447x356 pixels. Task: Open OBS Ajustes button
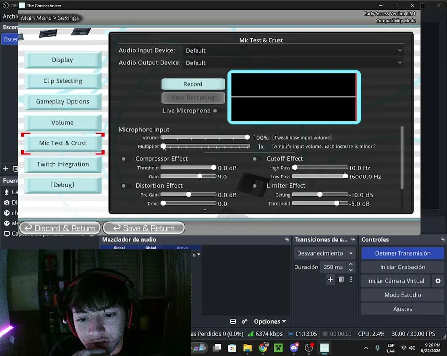click(x=403, y=309)
